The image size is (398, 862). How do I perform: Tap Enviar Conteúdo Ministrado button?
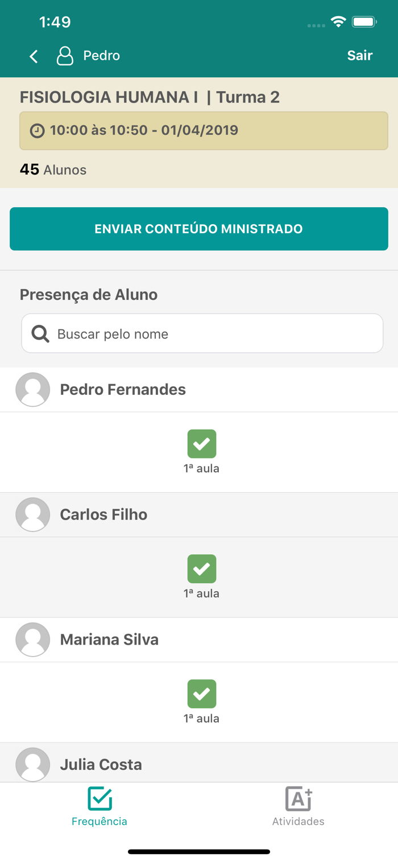click(199, 229)
